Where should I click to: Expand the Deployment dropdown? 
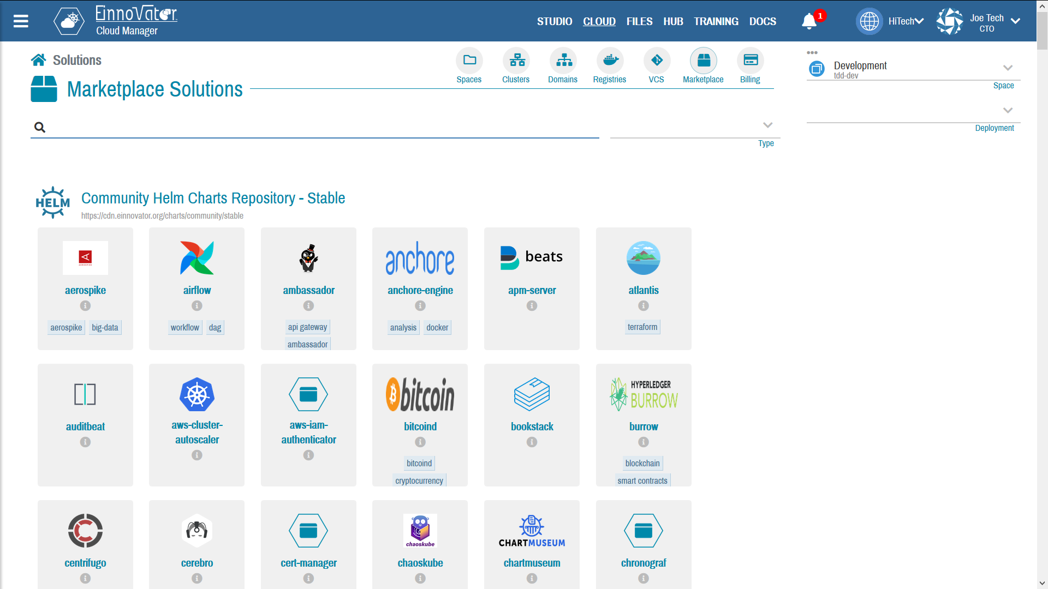(1008, 111)
